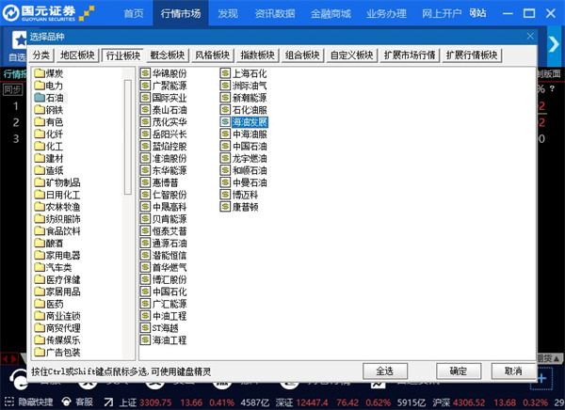The width and height of the screenshot is (565, 410).
Task: Select stock 华锦股份 entry
Action: pos(169,72)
